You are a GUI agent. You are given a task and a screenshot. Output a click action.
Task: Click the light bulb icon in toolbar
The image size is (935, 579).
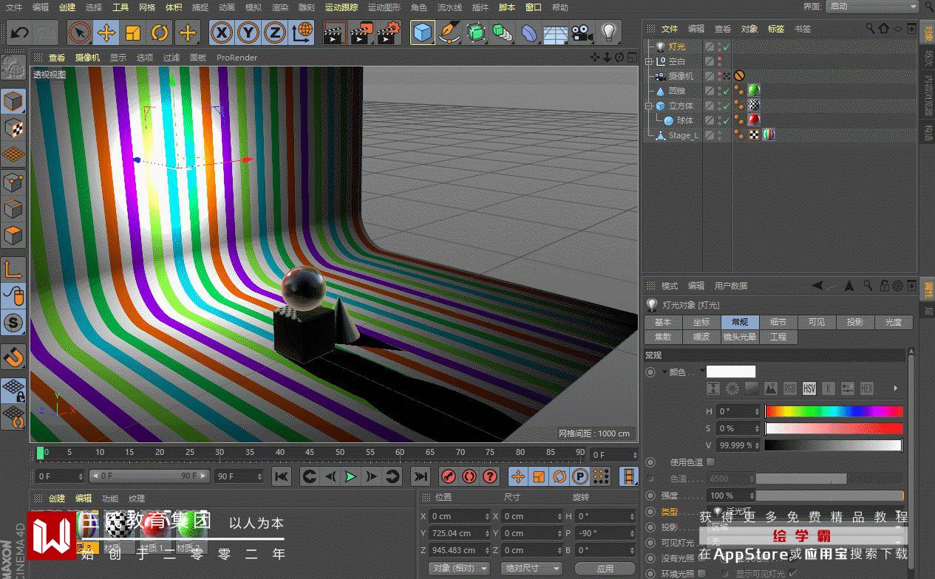point(608,32)
